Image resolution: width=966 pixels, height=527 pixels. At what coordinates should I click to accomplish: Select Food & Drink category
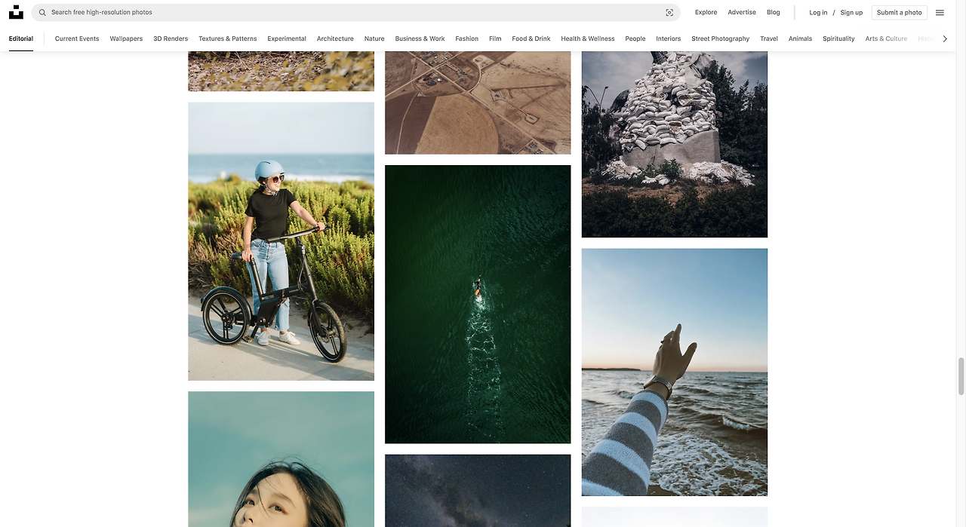(531, 38)
